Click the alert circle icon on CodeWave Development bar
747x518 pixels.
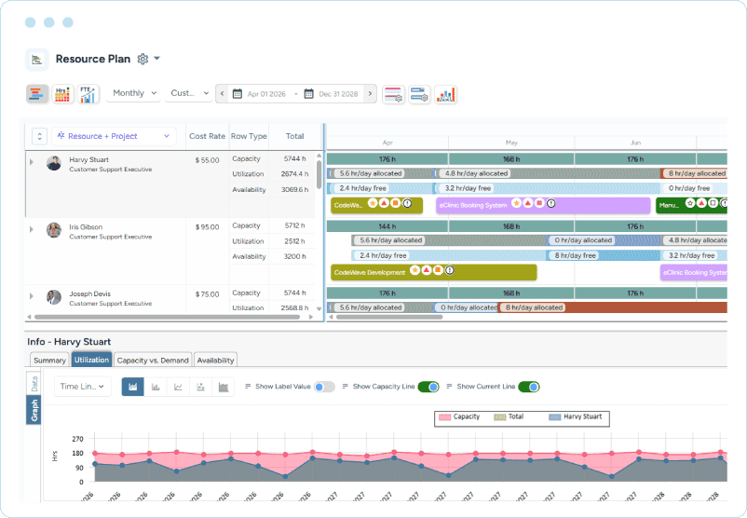[449, 270]
